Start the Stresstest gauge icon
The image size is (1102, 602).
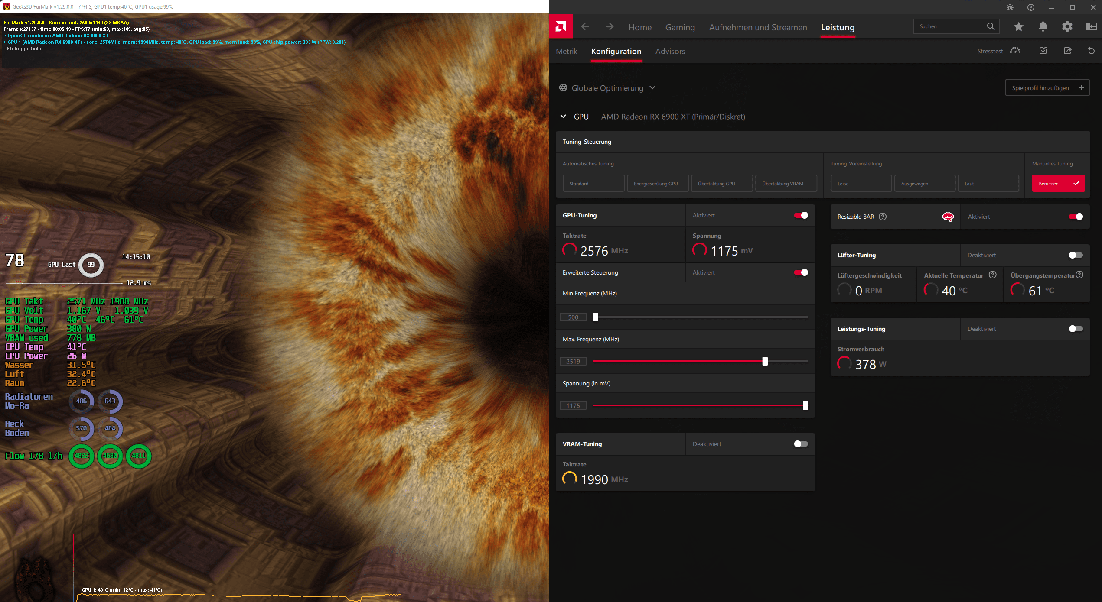point(1015,51)
